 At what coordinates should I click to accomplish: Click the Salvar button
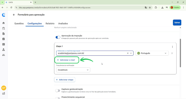tap(177, 23)
